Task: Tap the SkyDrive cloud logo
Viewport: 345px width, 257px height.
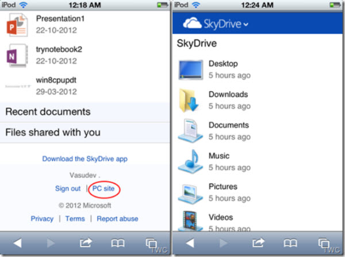Action: pos(192,23)
